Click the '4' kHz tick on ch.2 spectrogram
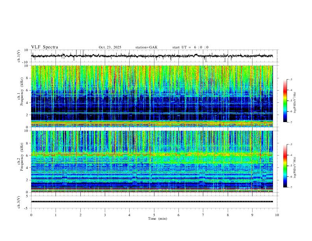The image size is (312, 241). pos(27,168)
